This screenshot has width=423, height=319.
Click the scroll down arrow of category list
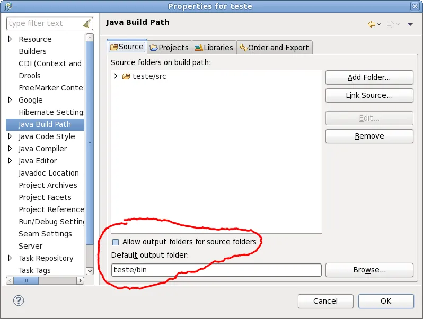[90, 271]
